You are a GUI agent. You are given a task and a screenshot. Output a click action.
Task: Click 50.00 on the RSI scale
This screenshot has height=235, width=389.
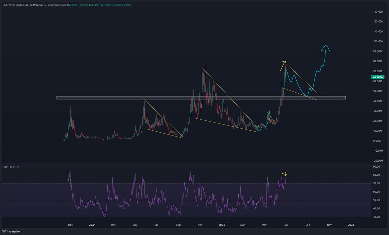[377, 200]
